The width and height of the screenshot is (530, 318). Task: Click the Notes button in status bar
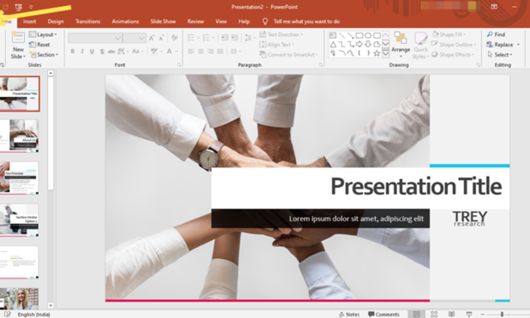click(x=349, y=314)
